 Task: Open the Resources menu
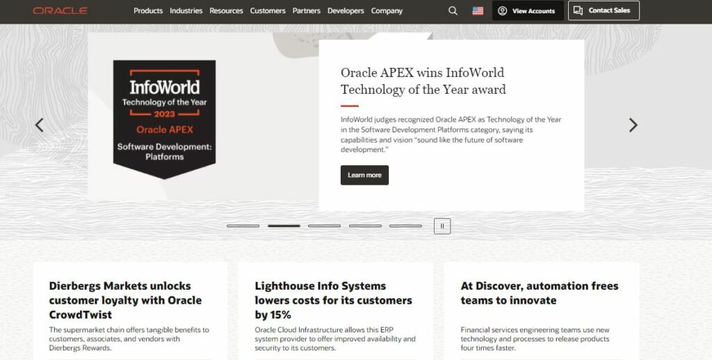point(226,10)
